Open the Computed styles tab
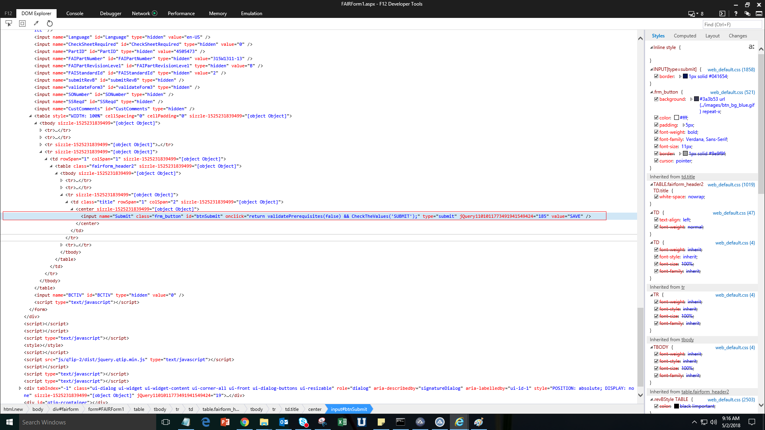 pos(685,36)
